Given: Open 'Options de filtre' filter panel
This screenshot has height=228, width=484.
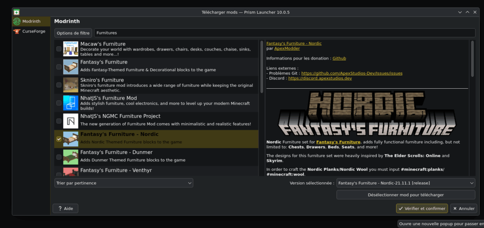Looking at the screenshot, I should point(73,33).
